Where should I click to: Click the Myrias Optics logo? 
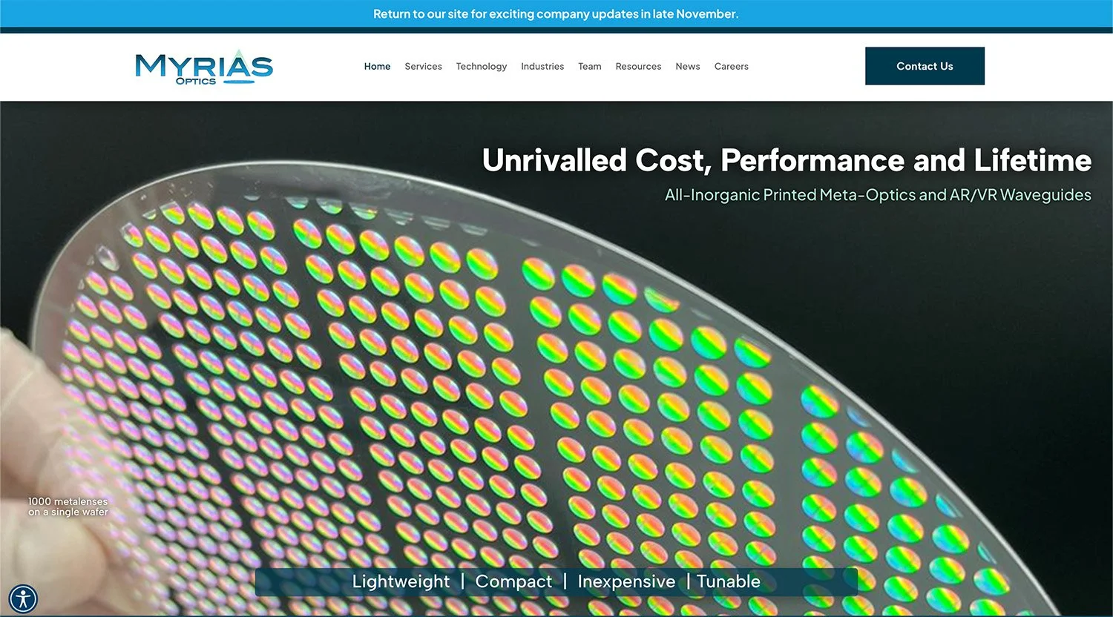pyautogui.click(x=204, y=67)
